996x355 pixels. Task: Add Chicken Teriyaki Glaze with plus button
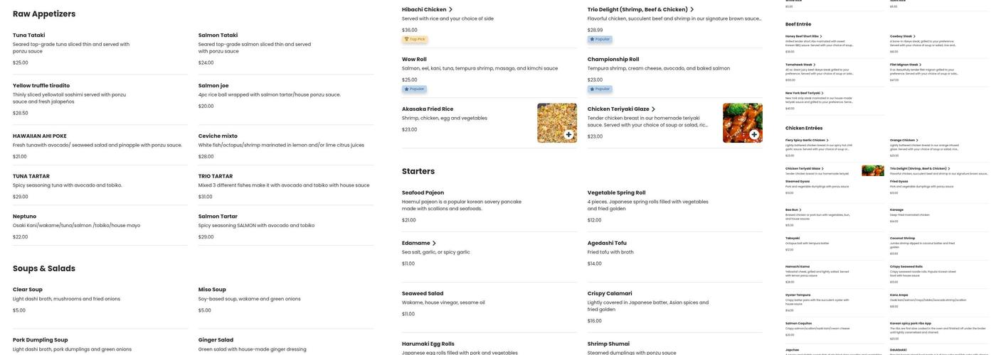click(x=754, y=134)
